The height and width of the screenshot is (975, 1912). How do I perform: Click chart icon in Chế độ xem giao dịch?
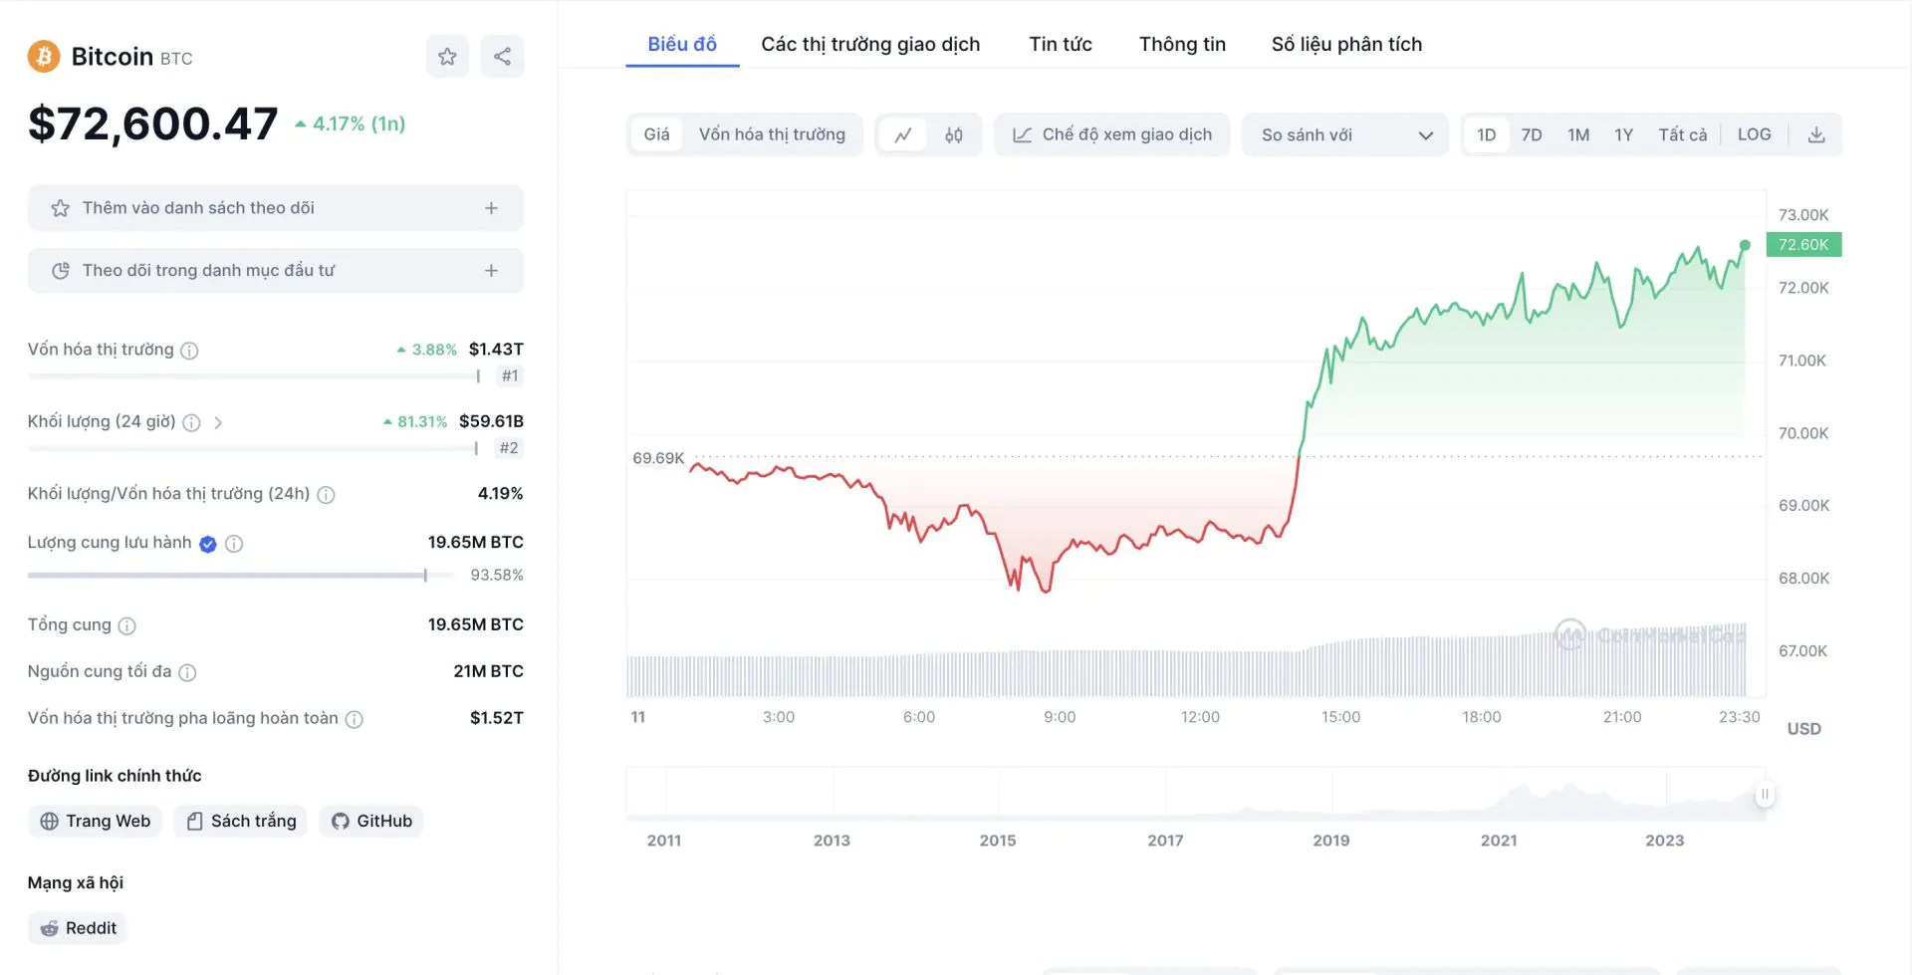tap(1022, 134)
